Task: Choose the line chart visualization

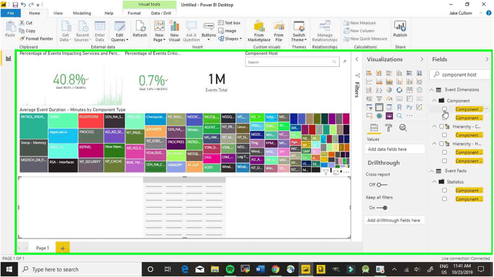Action: pos(369,81)
